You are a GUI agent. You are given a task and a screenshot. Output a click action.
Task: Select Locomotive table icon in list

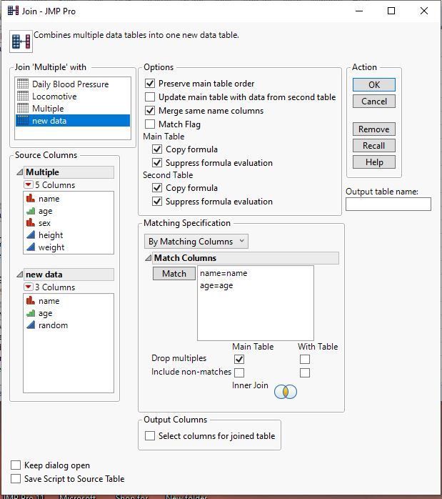(x=23, y=96)
